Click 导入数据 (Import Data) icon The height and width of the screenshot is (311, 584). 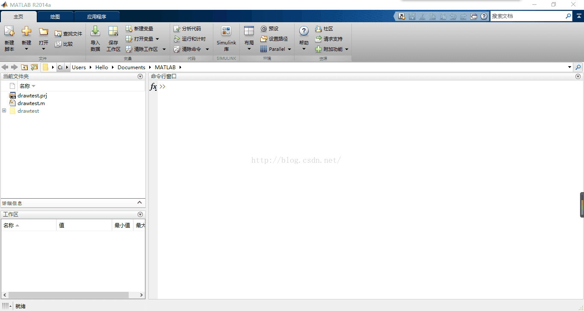tap(95, 32)
